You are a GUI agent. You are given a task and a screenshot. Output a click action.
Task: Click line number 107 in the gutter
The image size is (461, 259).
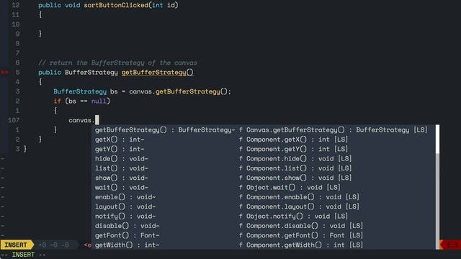14,120
